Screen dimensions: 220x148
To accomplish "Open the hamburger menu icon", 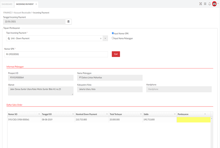I will (x=205, y=4).
